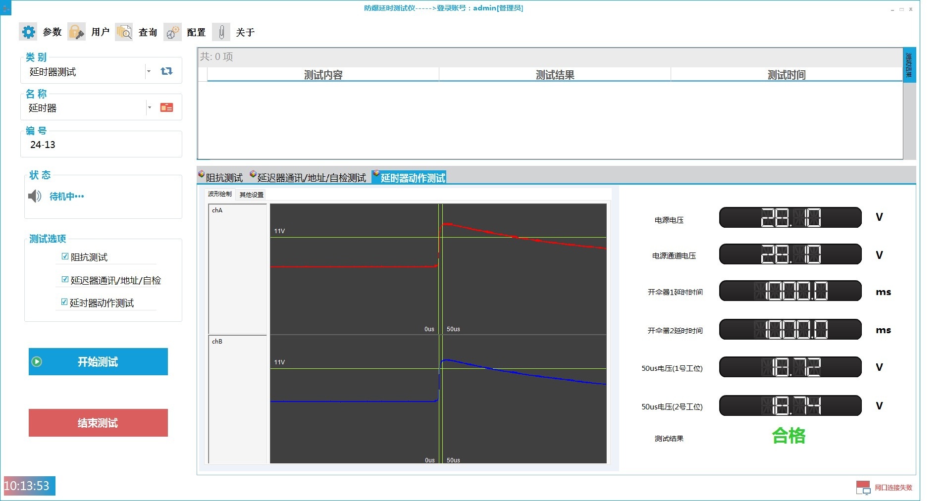946x501 pixels.
Task: Open the 查询 menu
Action: [x=148, y=32]
